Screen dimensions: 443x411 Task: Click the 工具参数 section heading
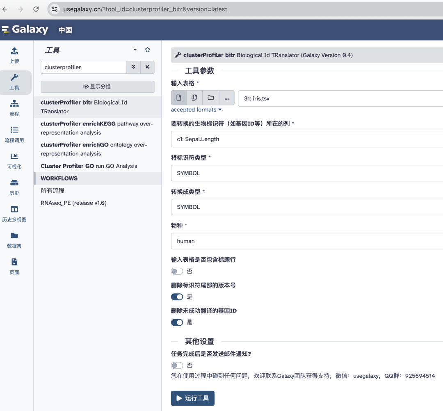tap(199, 71)
